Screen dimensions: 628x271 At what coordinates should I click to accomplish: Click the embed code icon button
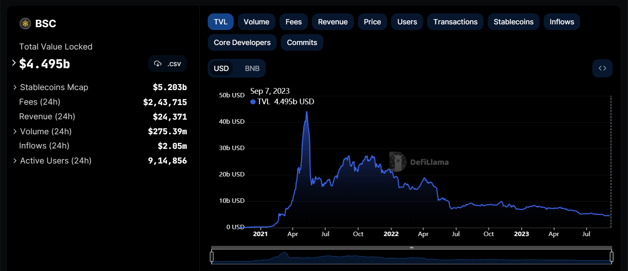[x=602, y=68]
